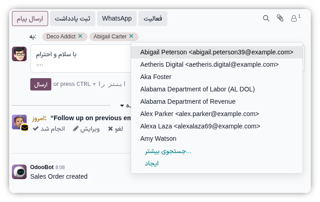This screenshot has height=202, width=320.
Task: Click the user avatar beside the composer
Action: click(19, 54)
